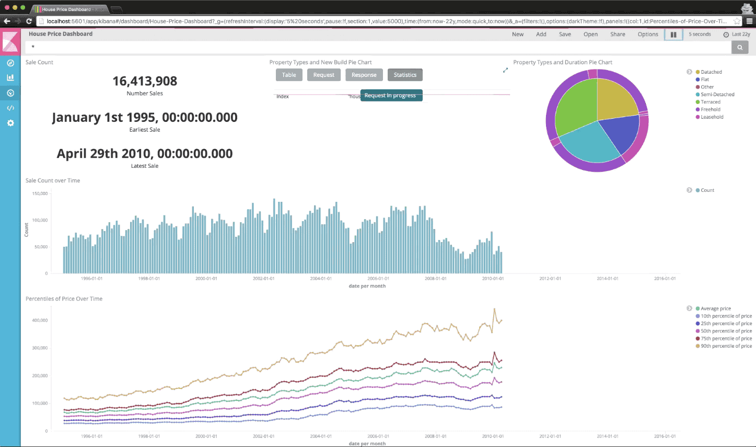Collapse the legend arrow beside Average price

(689, 308)
